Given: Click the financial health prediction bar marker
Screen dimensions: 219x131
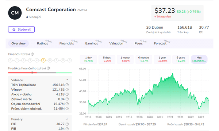Looking at the screenshot, I should [x=32, y=72].
